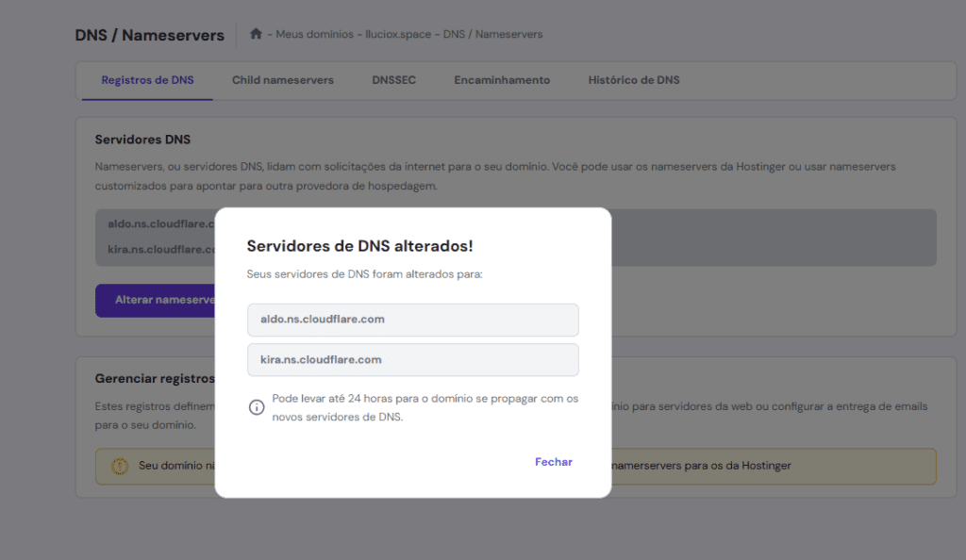View the Histórico de DNS tab
Viewport: 966px width, 560px height.
pos(633,80)
